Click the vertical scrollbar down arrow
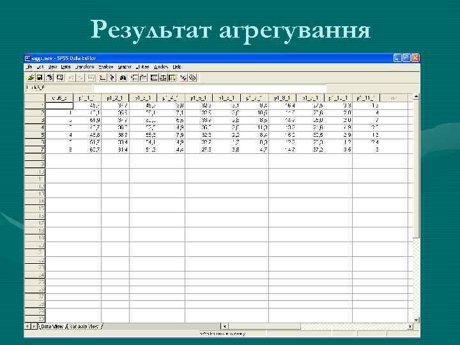Screen dimensions: 460x345 [416, 320]
